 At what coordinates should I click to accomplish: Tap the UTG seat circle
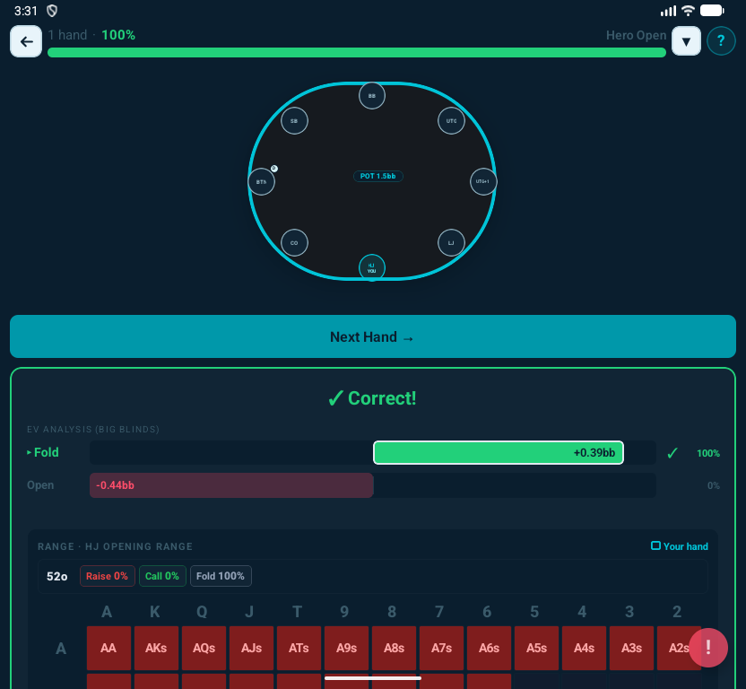point(451,120)
